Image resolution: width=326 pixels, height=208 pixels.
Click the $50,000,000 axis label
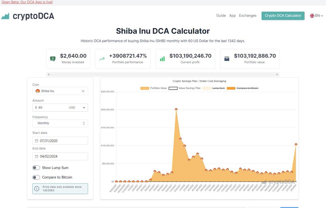[108, 164]
